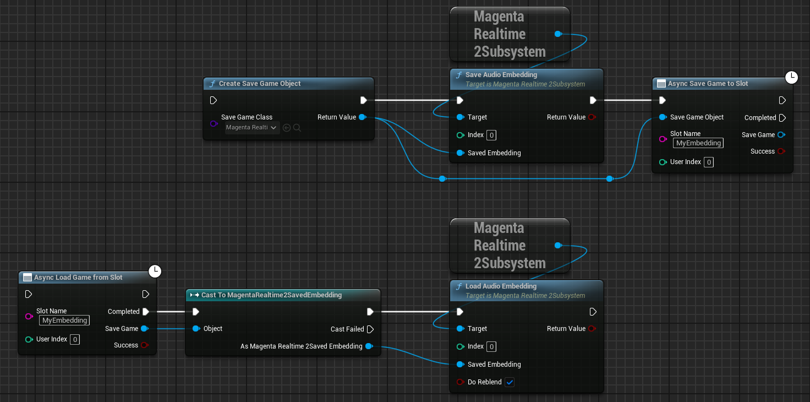Click User Index pin on Async Save node

point(663,162)
